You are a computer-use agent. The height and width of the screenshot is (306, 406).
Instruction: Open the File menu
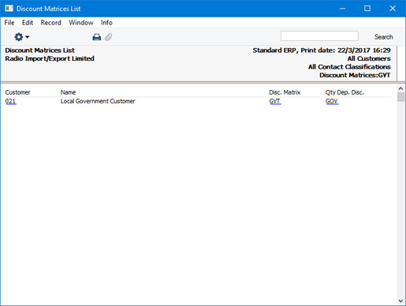9,23
